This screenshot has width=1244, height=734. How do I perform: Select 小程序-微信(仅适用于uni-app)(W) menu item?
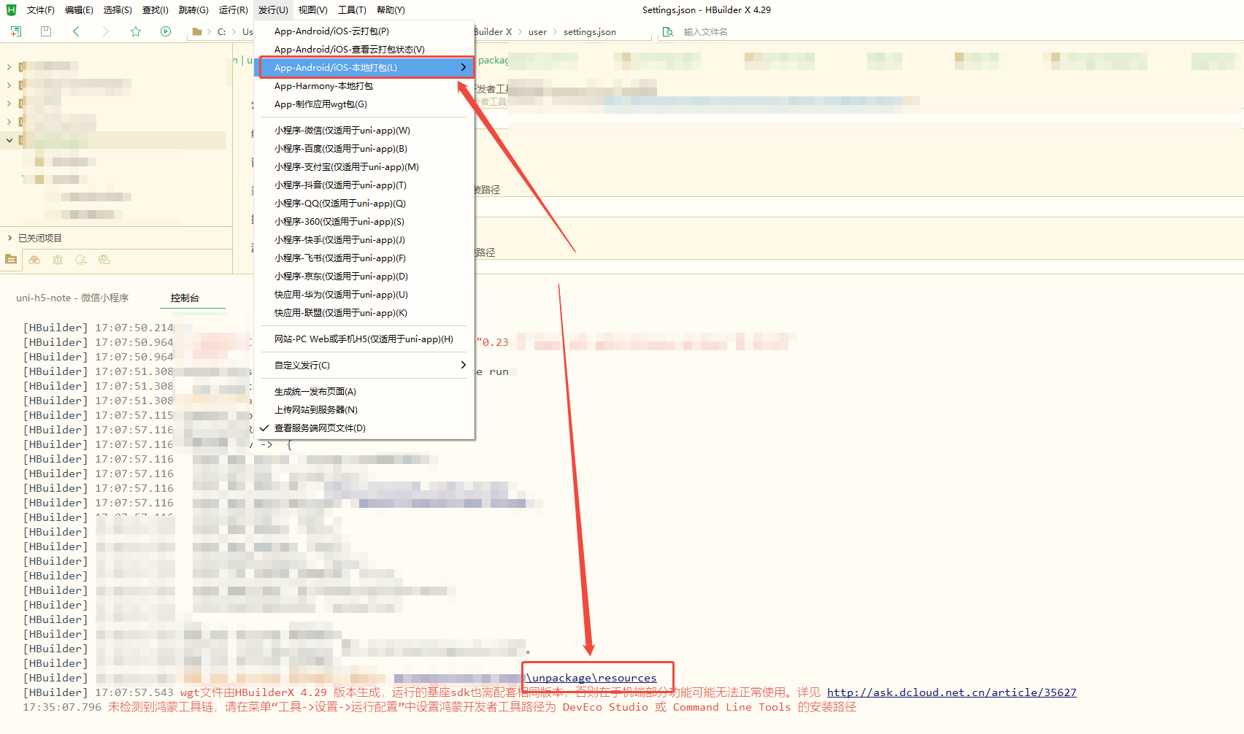click(342, 131)
